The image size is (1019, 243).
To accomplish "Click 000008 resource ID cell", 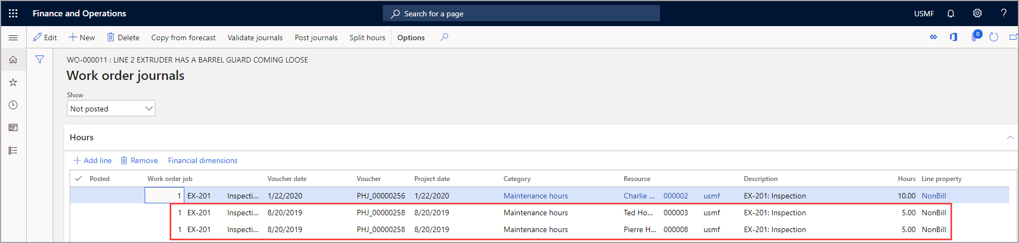I will [x=675, y=229].
